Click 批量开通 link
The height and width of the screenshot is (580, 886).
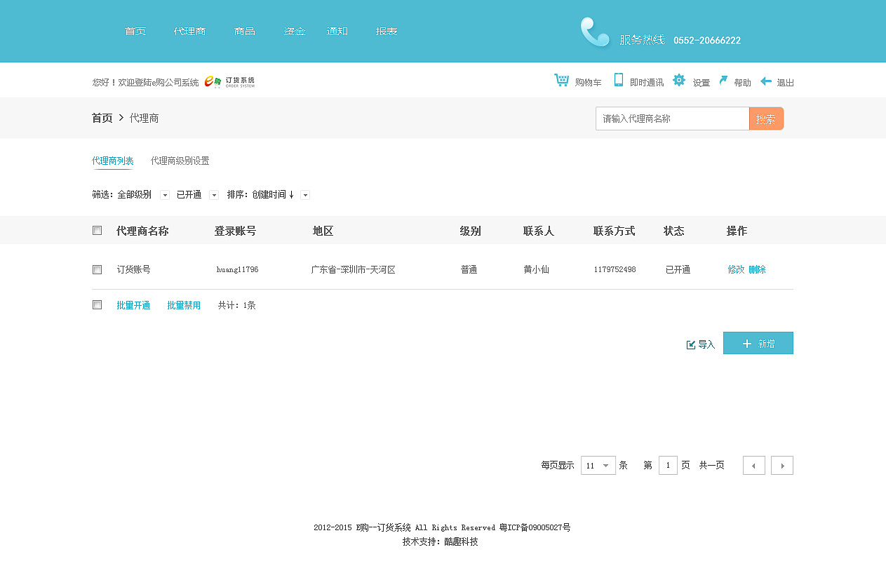(133, 306)
